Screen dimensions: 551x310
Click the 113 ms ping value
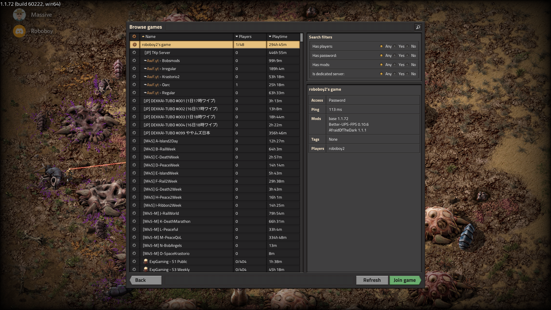pos(335,109)
